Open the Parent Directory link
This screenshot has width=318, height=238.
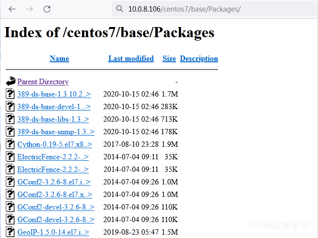(43, 82)
